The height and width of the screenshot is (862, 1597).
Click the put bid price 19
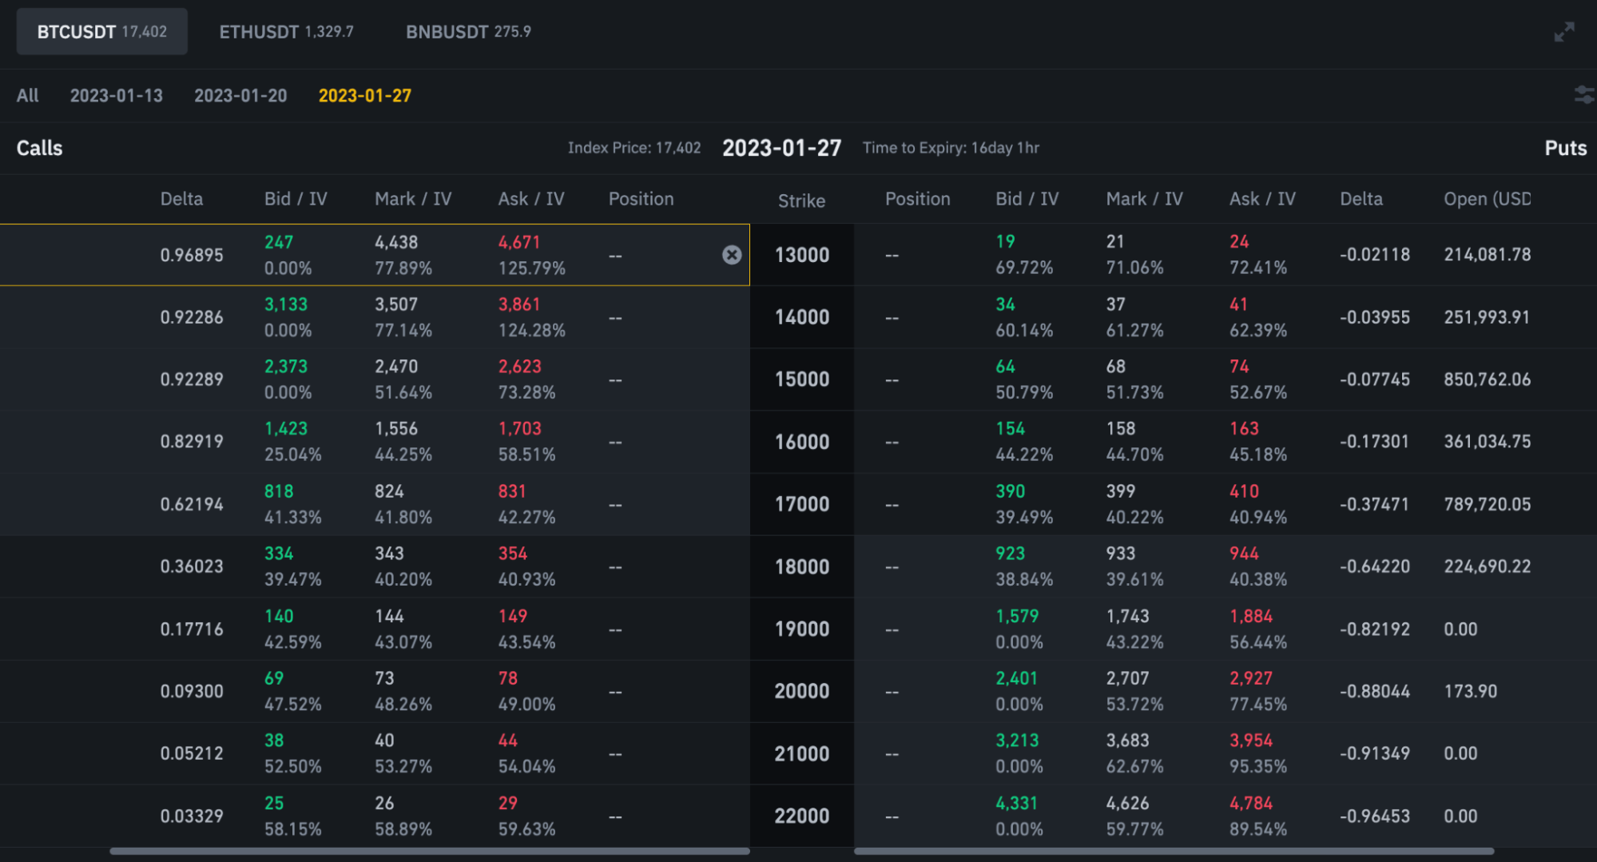1005,241
